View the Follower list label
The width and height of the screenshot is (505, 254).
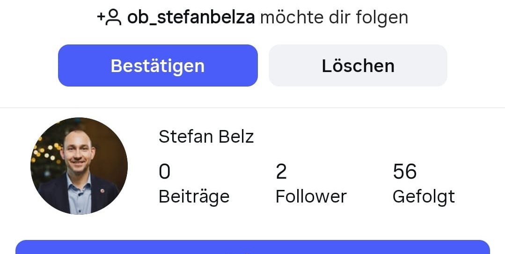click(x=311, y=196)
